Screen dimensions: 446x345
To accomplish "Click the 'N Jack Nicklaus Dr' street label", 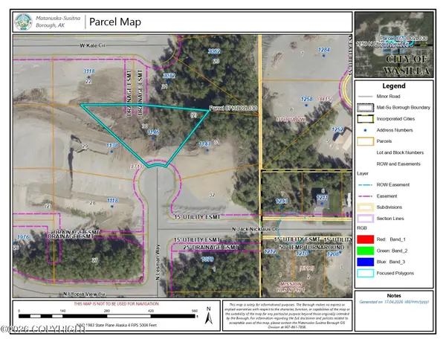I will coord(254,229).
